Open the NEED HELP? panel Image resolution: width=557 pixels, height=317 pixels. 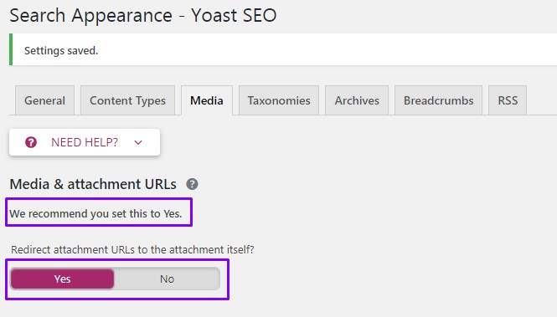pyautogui.click(x=85, y=142)
